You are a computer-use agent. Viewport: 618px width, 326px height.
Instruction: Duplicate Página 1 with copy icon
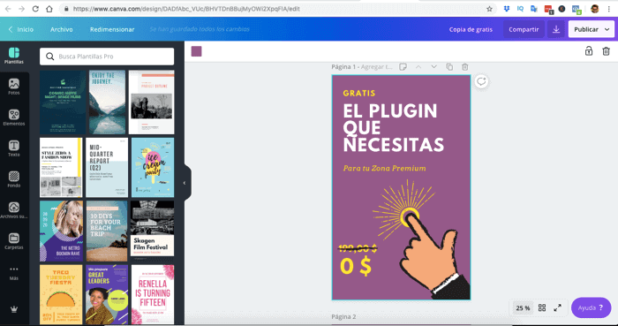pyautogui.click(x=449, y=67)
